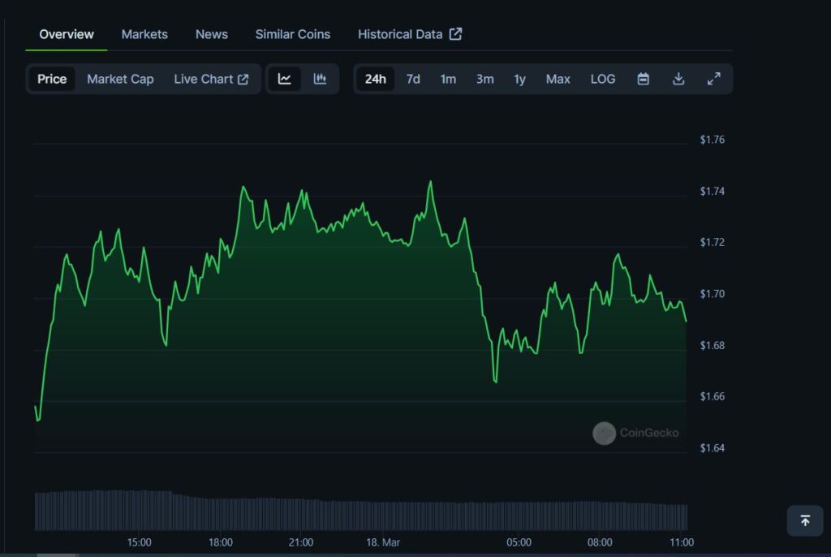Open the Markets tab
The image size is (831, 557).
tap(144, 34)
